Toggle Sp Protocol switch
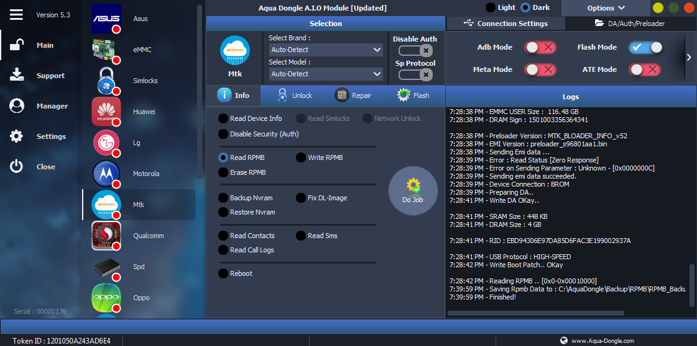The image size is (697, 346). coord(415,75)
